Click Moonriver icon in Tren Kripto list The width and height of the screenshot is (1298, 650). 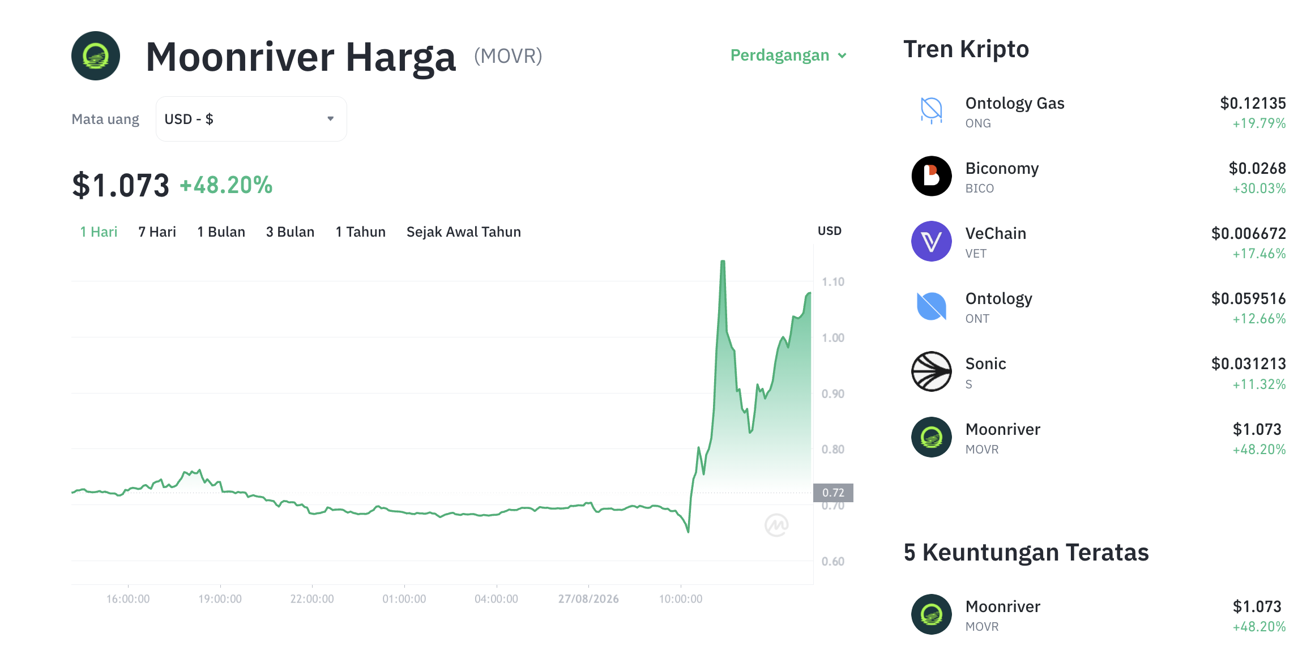click(931, 437)
